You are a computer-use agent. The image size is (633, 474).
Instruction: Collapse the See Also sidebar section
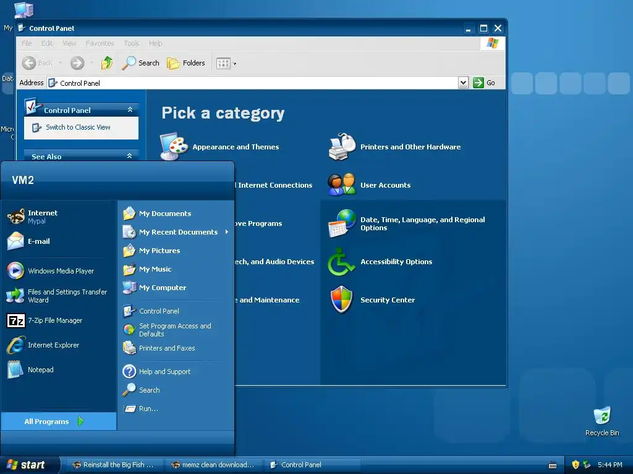pos(130,156)
